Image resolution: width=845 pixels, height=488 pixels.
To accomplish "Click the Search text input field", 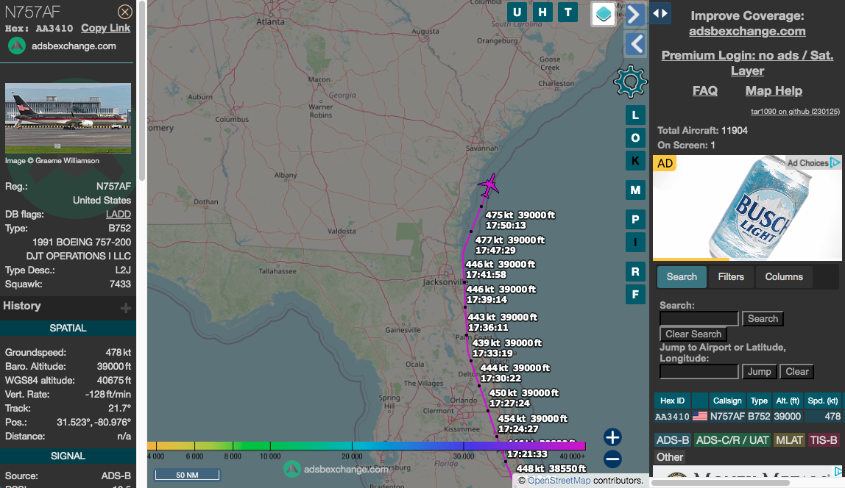I will (x=699, y=318).
